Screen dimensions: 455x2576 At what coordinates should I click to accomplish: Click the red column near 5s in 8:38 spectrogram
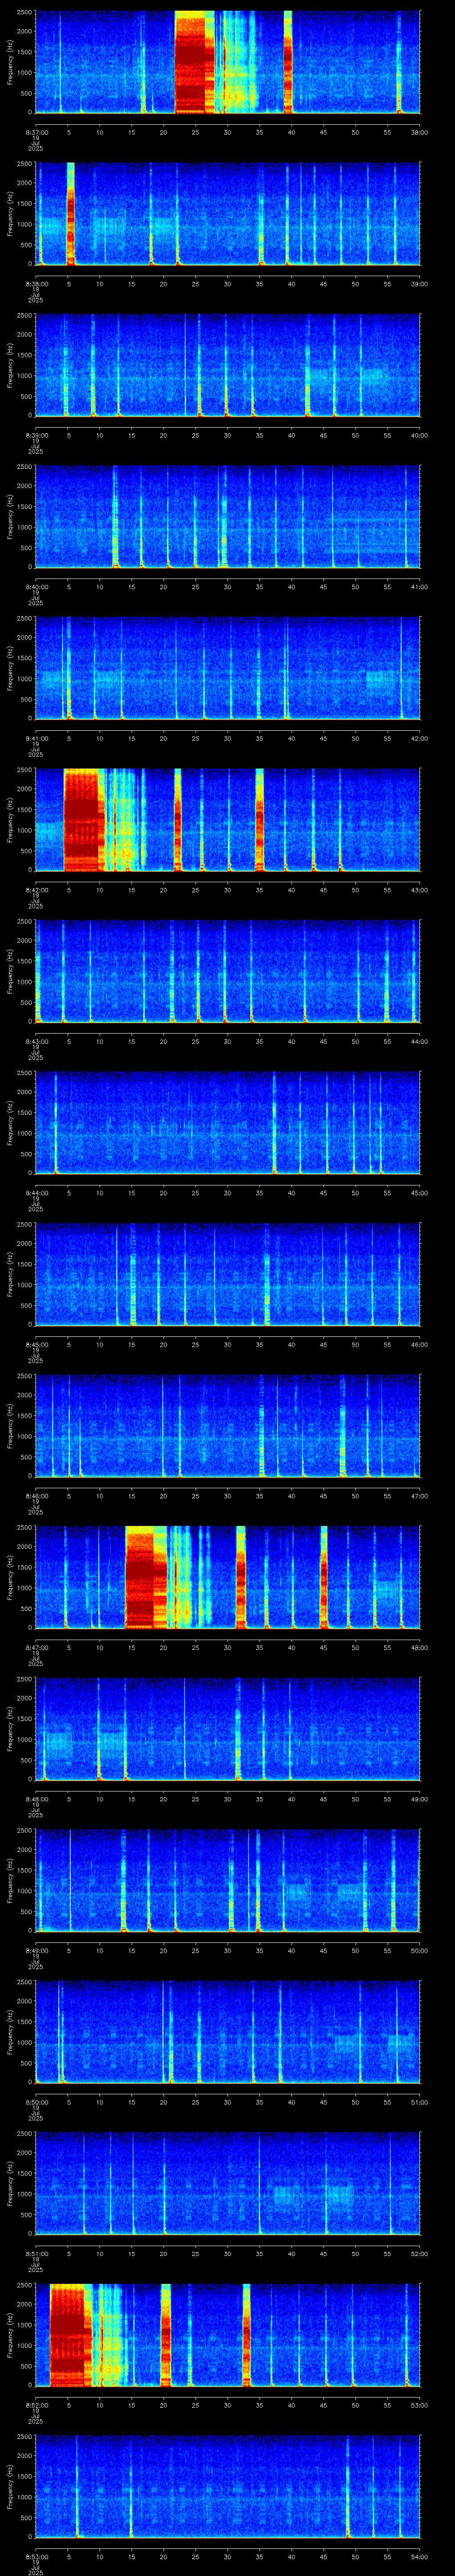[x=71, y=213]
